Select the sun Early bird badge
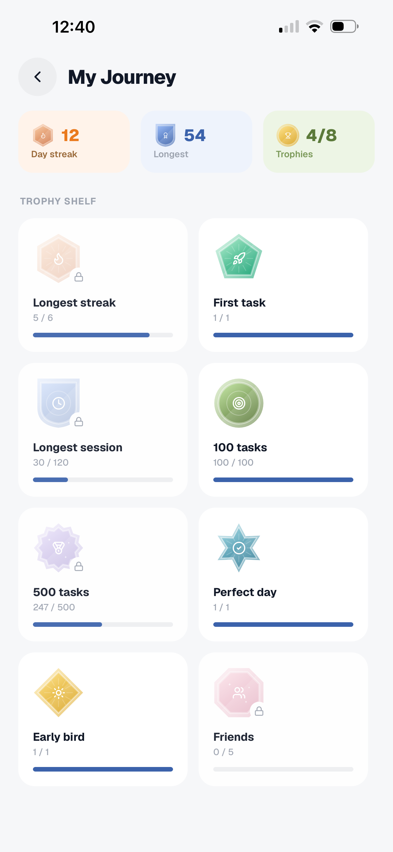The height and width of the screenshot is (852, 393). (x=58, y=692)
